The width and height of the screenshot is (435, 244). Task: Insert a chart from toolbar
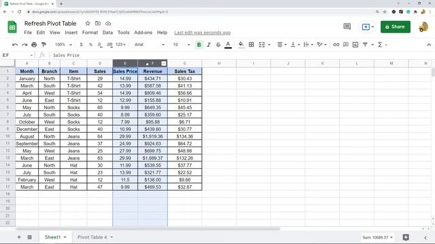coord(355,45)
